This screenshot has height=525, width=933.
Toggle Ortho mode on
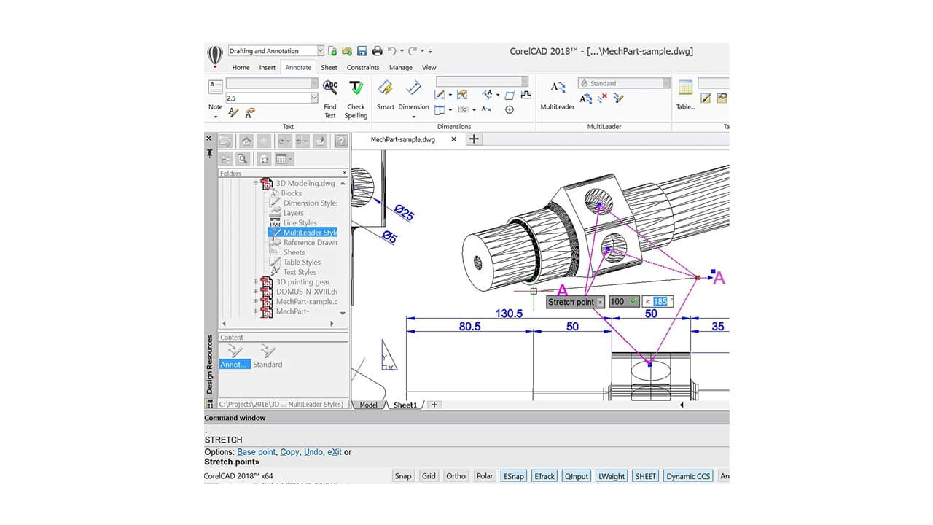pos(456,475)
